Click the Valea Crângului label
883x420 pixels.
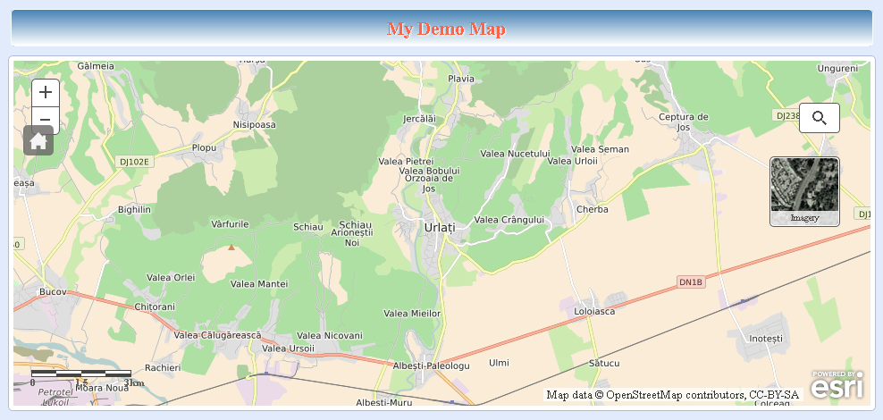point(509,220)
